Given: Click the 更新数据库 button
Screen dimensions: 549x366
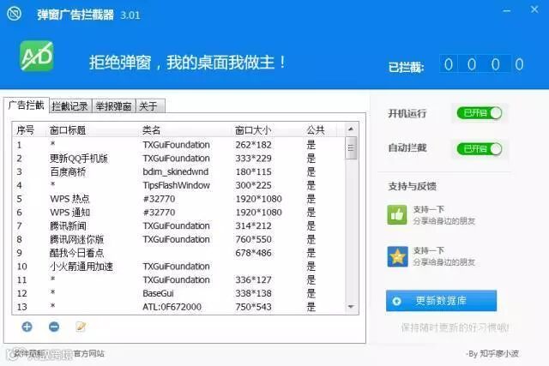Looking at the screenshot, I should point(441,301).
